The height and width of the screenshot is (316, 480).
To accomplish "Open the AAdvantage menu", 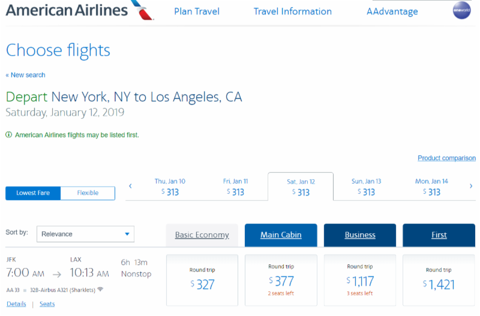I will (x=392, y=11).
